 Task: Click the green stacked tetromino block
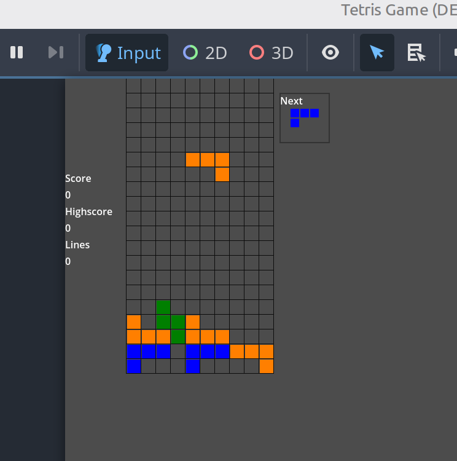[171, 322]
